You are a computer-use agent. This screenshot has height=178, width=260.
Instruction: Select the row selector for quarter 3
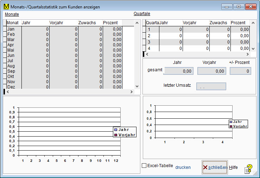pos(144,42)
